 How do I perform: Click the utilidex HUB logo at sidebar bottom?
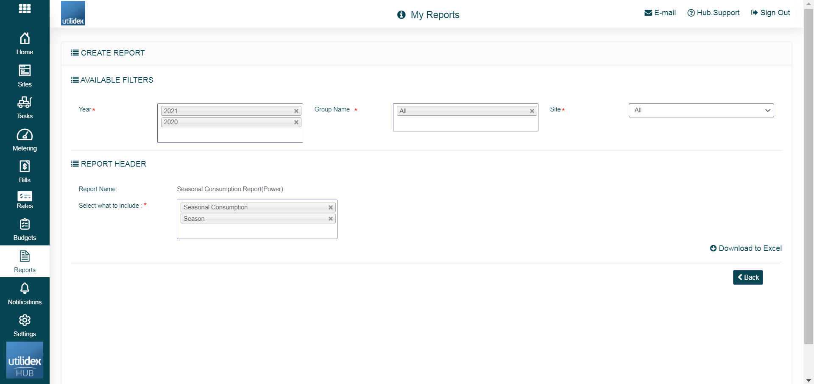[25, 360]
